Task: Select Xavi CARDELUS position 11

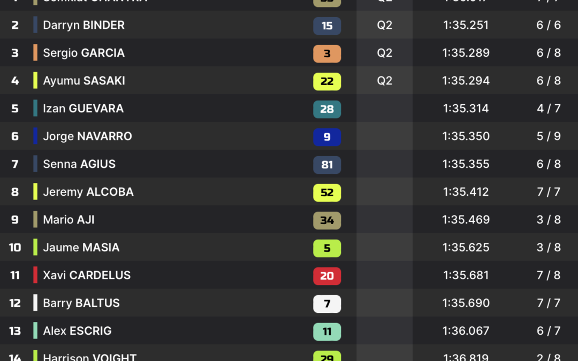Action: [x=15, y=275]
